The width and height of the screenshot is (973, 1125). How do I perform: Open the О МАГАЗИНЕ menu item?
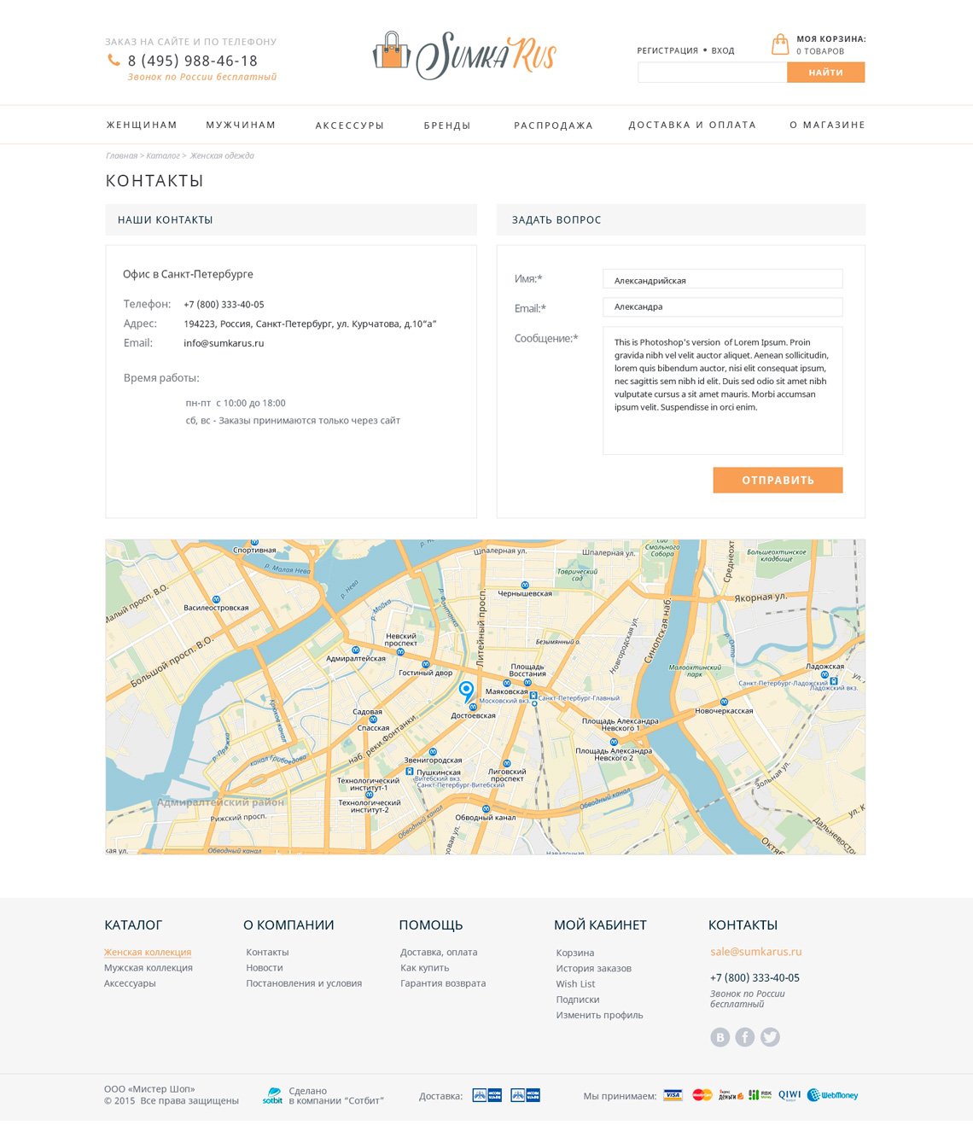(x=827, y=125)
